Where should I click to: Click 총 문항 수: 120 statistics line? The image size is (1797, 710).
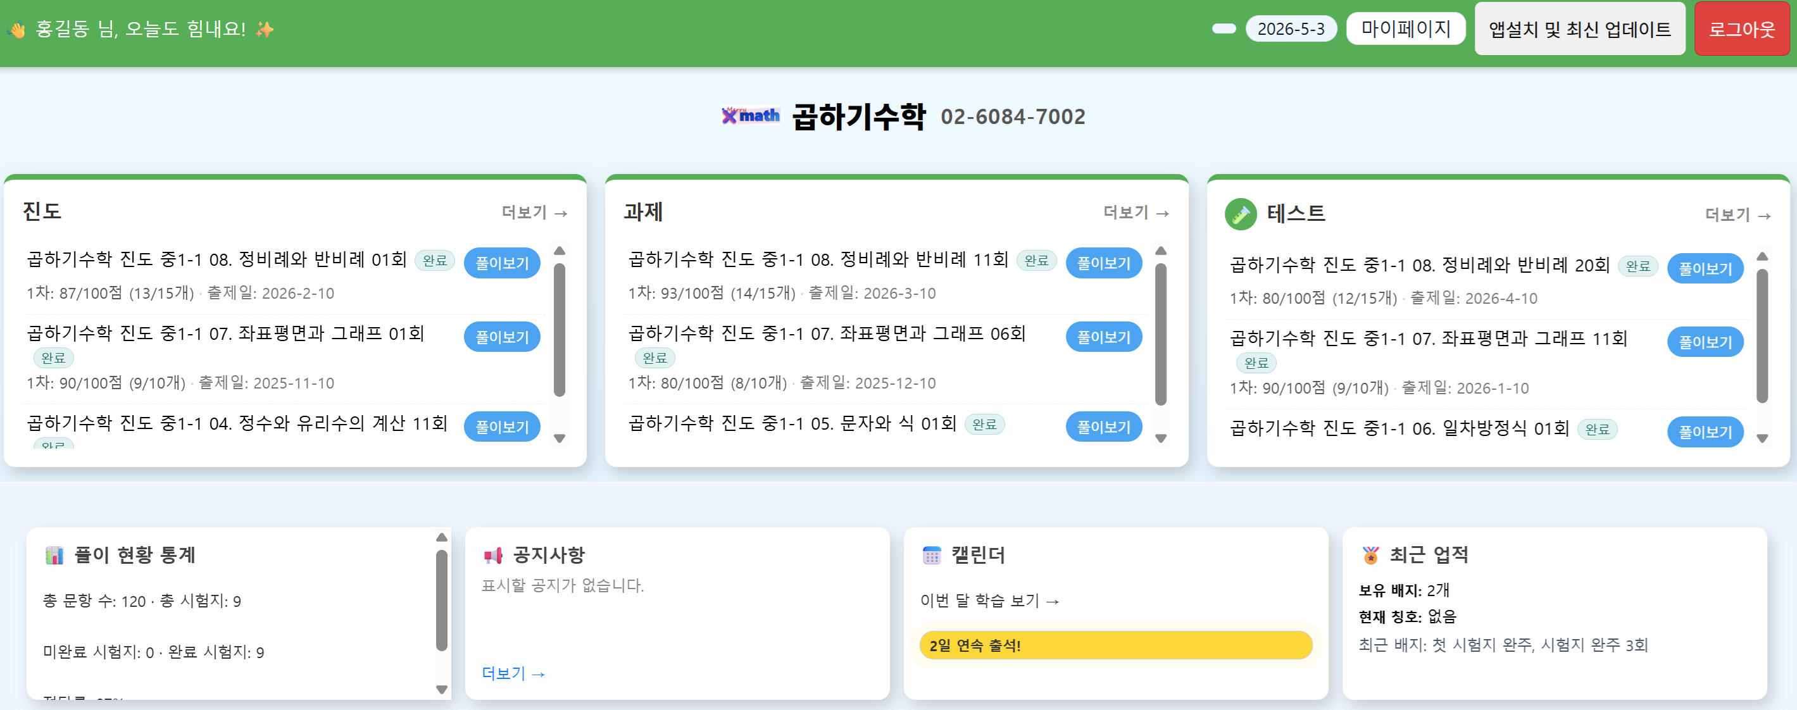142,601
